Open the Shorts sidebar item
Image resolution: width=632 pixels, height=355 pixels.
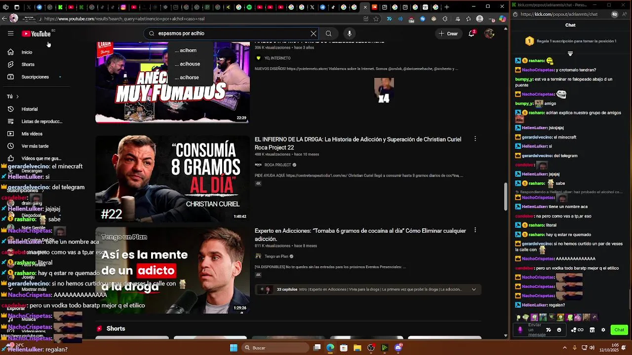(28, 65)
